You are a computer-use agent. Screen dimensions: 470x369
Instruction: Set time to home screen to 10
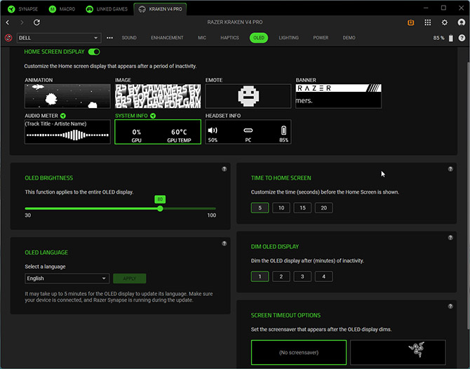(x=281, y=208)
